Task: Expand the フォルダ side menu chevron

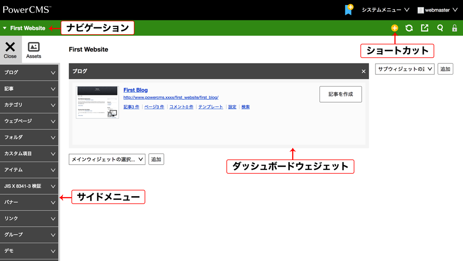Action: (x=53, y=137)
